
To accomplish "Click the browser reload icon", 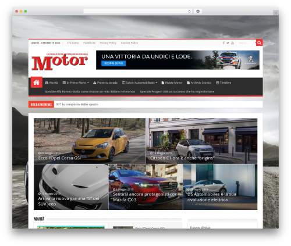I will click(189, 11).
